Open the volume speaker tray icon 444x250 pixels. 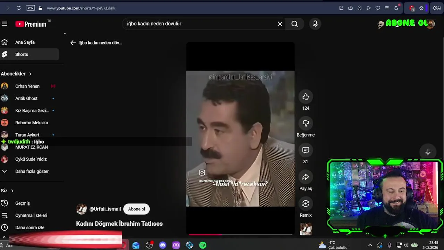coord(406,245)
